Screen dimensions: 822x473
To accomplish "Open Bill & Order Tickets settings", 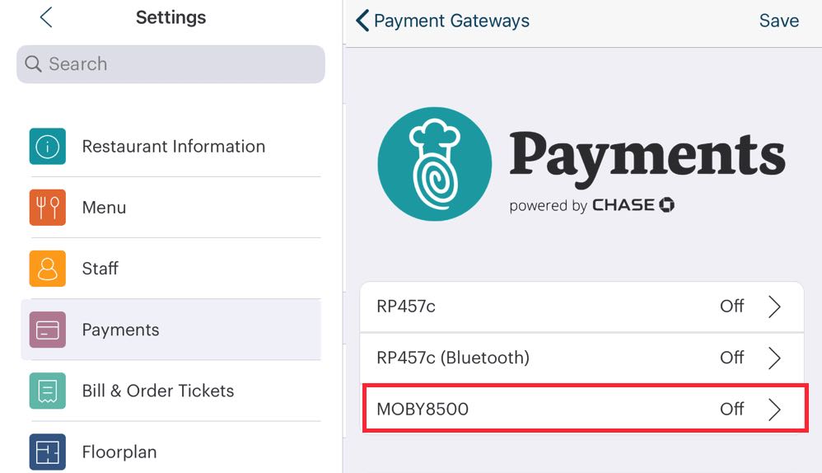I will [158, 391].
